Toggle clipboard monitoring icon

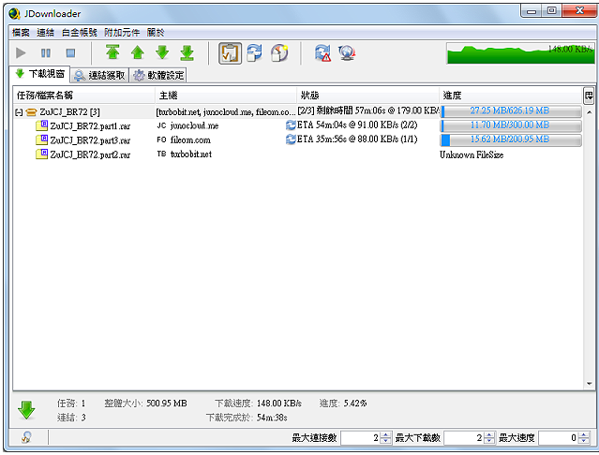point(230,53)
